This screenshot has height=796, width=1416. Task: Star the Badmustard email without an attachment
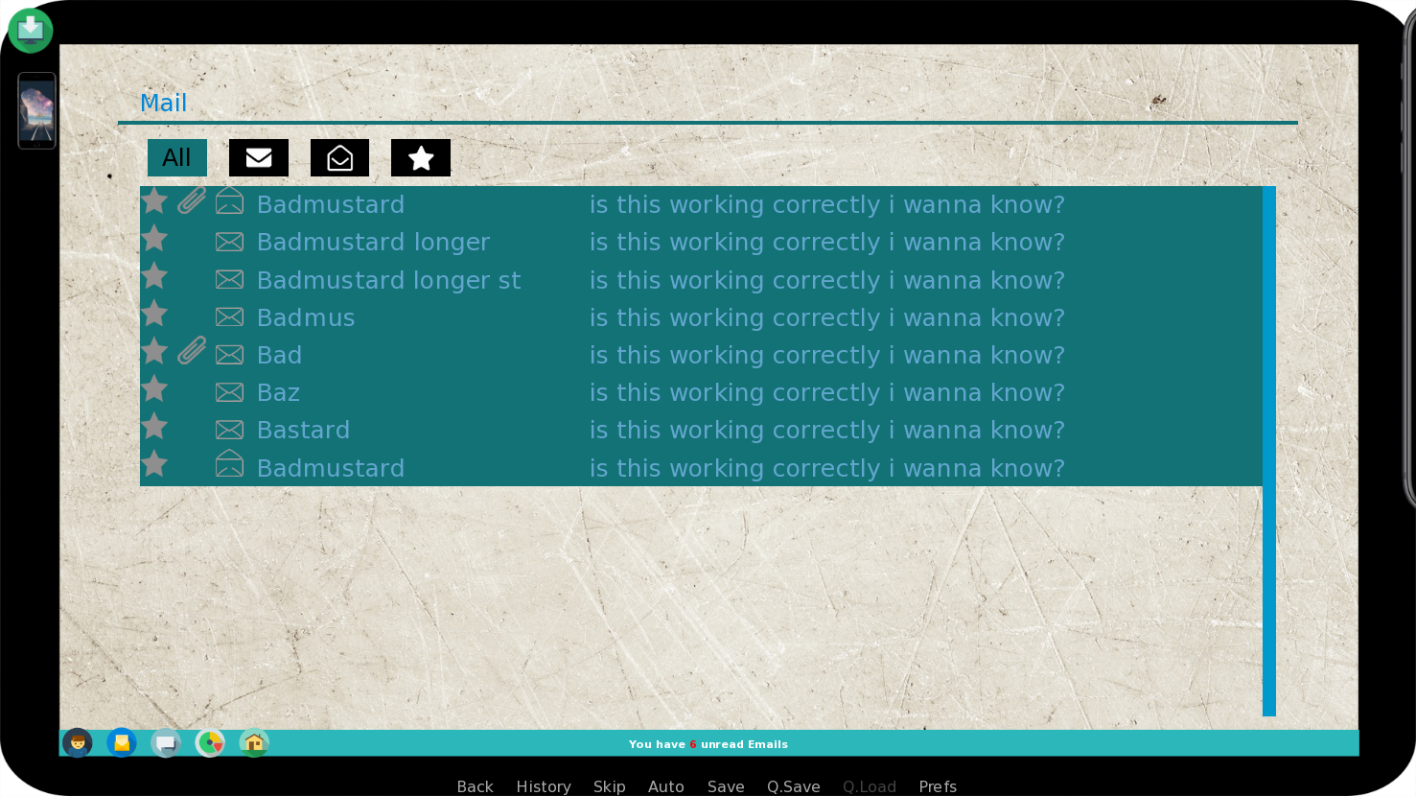154,464
